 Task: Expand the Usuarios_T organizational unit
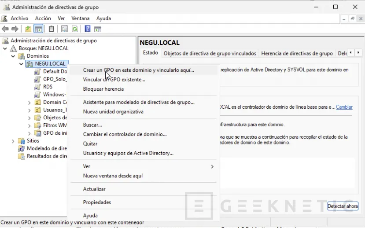pyautogui.click(x=29, y=110)
